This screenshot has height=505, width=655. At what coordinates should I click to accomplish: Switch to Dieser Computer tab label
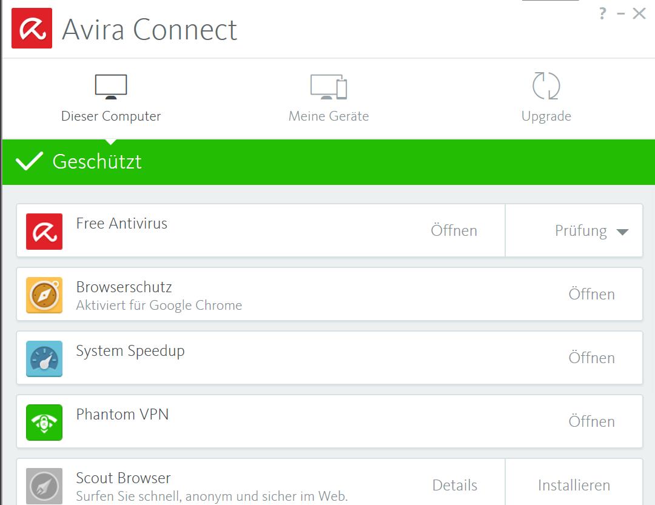111,116
